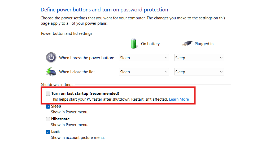Click the round power button icon
This screenshot has width=279, height=154.
[x=51, y=58]
